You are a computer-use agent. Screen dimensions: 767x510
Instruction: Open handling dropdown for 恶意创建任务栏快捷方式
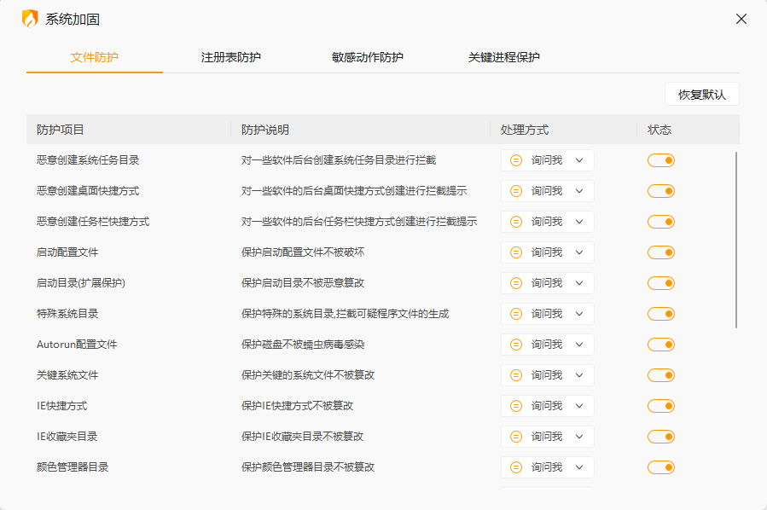pyautogui.click(x=548, y=222)
